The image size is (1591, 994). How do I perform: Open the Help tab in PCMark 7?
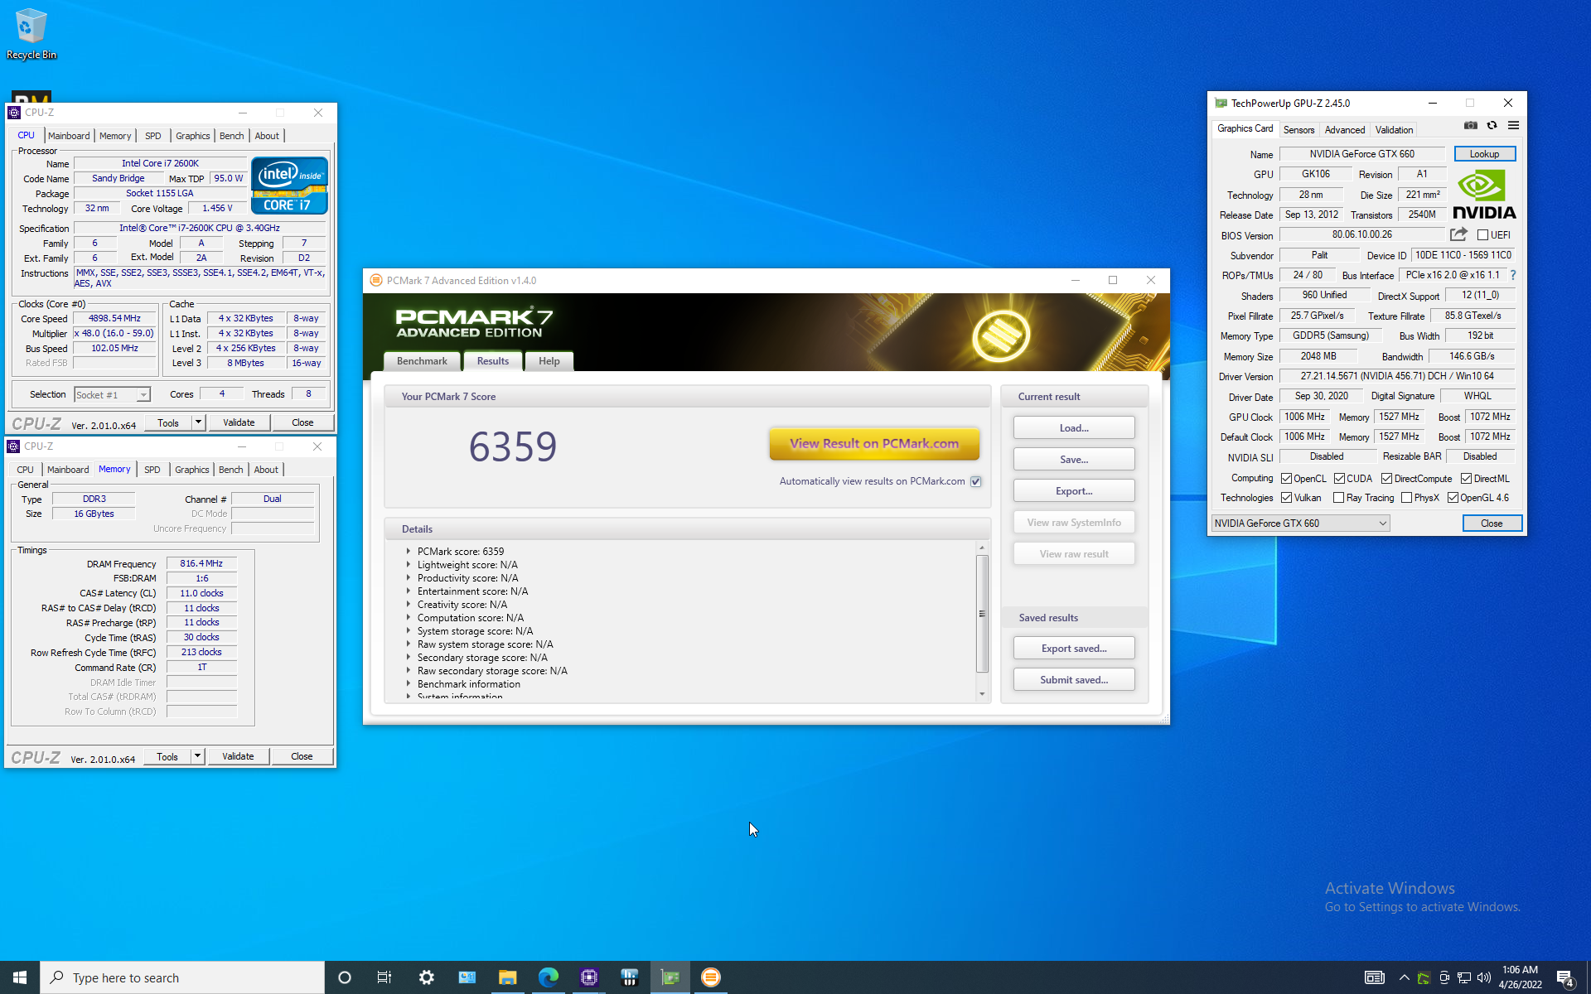[549, 361]
